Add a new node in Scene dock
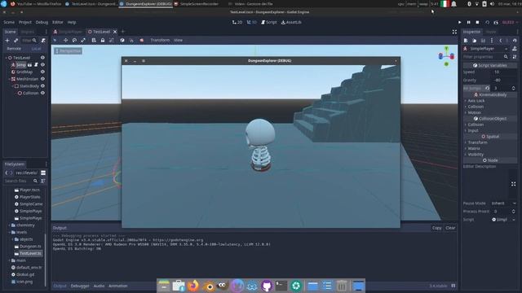522x293 pixels. [7, 40]
